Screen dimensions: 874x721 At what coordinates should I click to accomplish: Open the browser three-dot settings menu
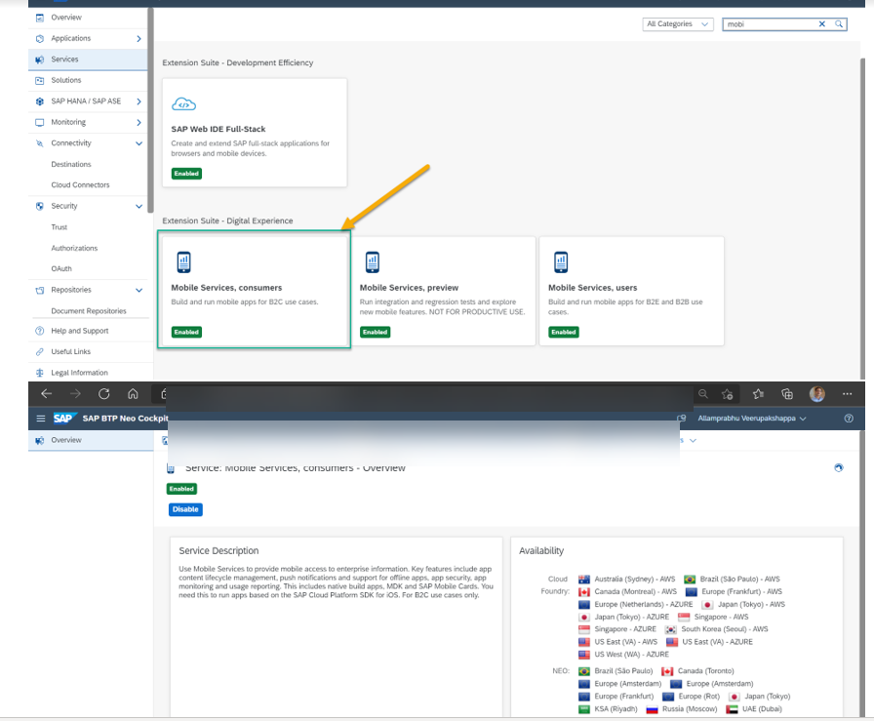pyautogui.click(x=848, y=394)
